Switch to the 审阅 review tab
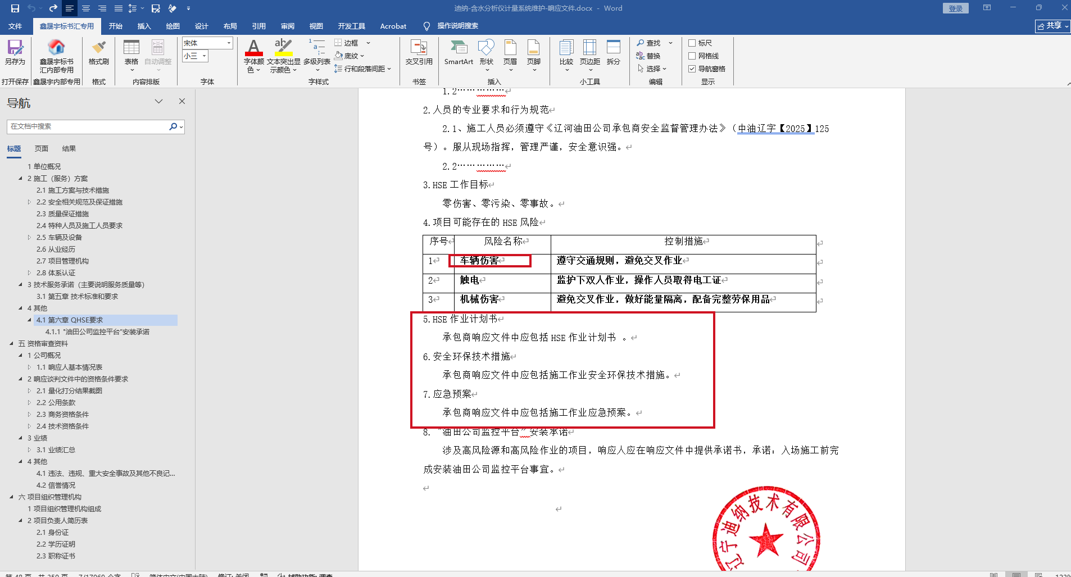The height and width of the screenshot is (577, 1071). coord(288,26)
